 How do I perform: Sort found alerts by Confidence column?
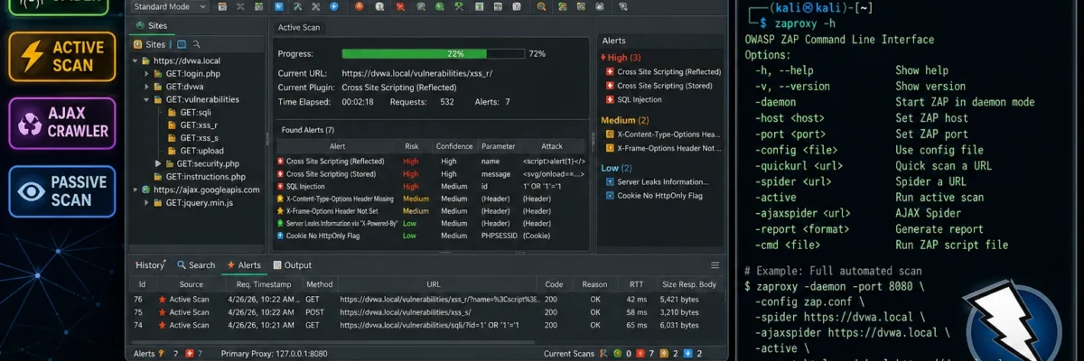coord(454,146)
